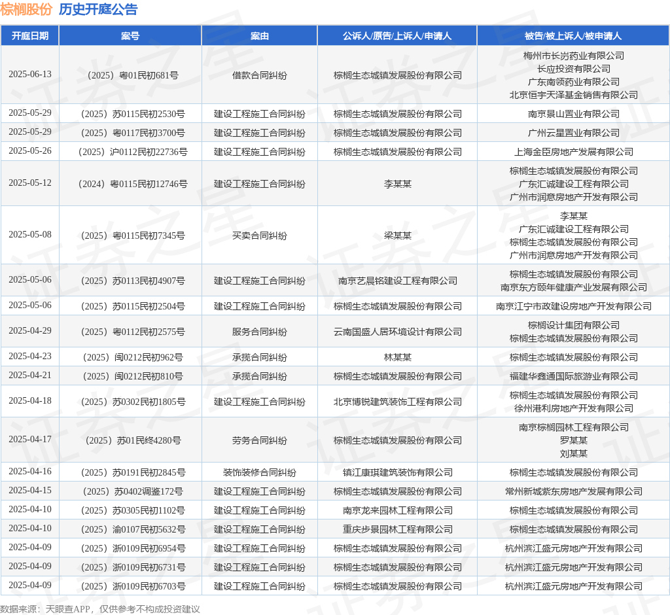Click defendant 罗某某
The height and width of the screenshot is (615, 670).
[573, 440]
